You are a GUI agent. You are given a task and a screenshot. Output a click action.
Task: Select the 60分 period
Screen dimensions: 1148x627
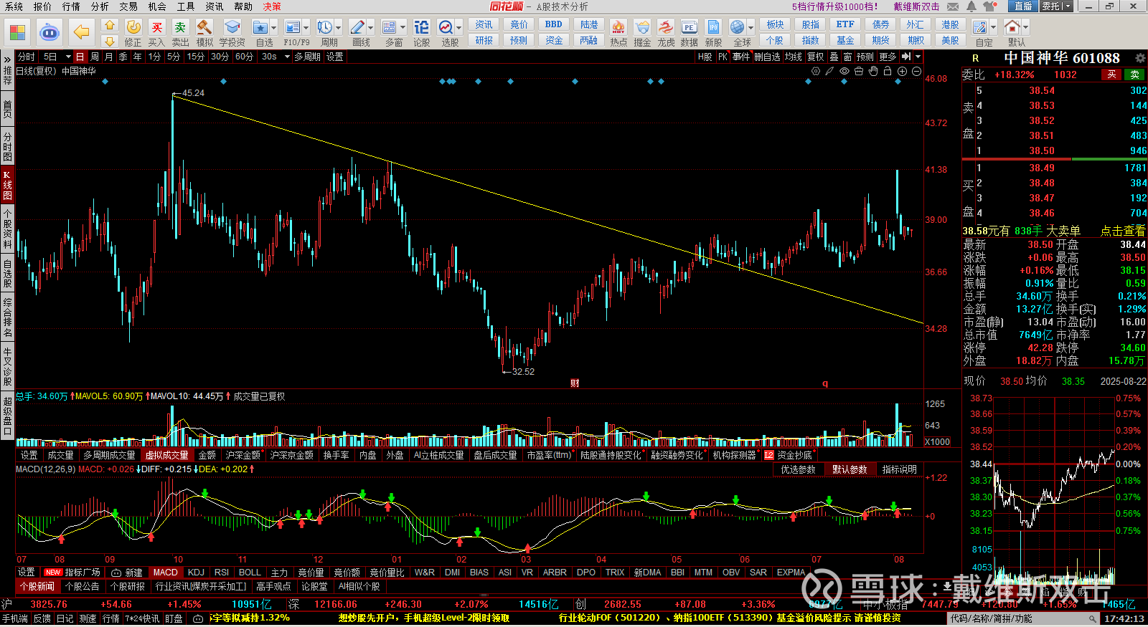tap(244, 57)
